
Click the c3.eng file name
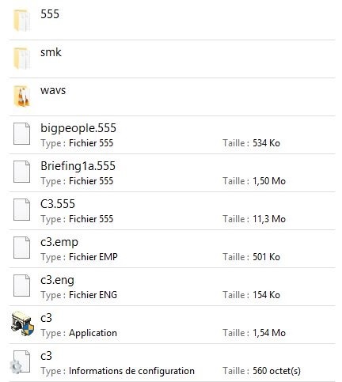(x=57, y=281)
